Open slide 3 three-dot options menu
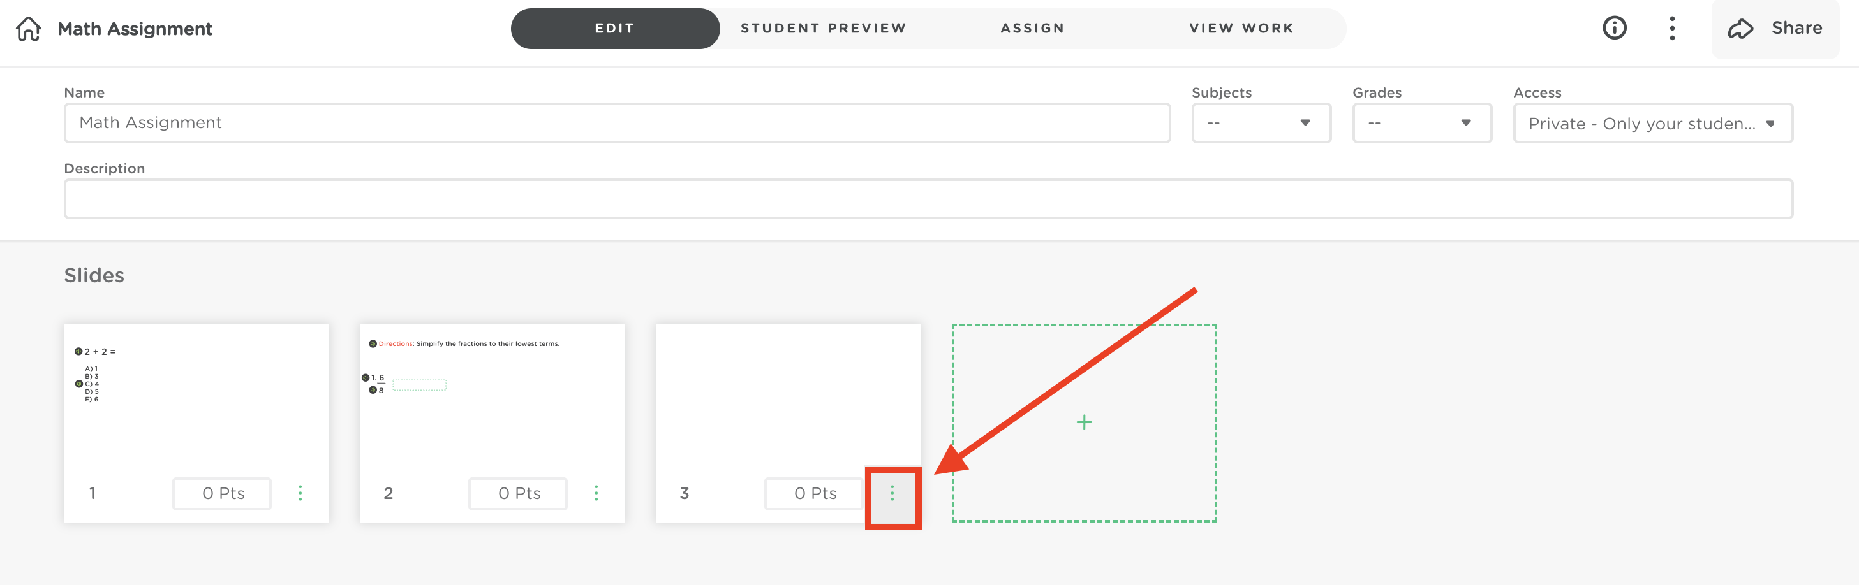This screenshot has width=1859, height=585. (x=892, y=493)
